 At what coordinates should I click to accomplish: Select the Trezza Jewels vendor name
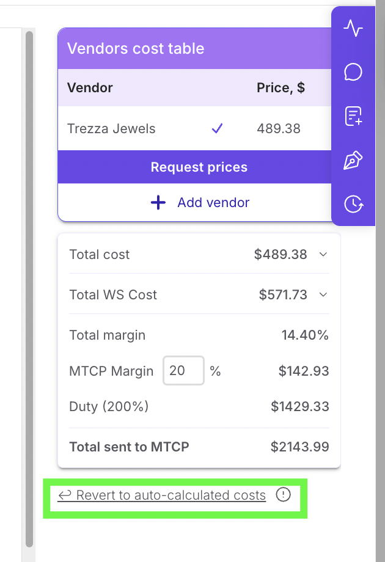point(111,129)
